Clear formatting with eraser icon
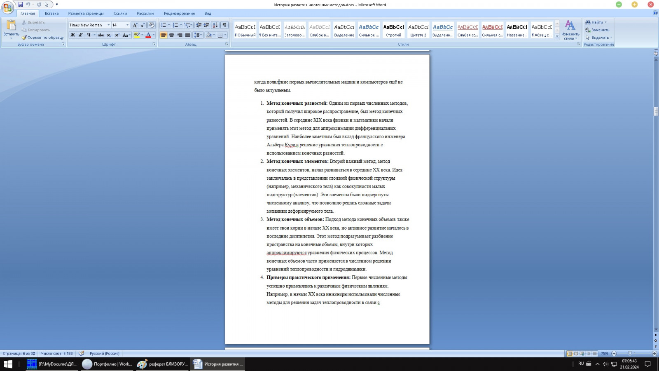The height and width of the screenshot is (371, 659). [152, 25]
